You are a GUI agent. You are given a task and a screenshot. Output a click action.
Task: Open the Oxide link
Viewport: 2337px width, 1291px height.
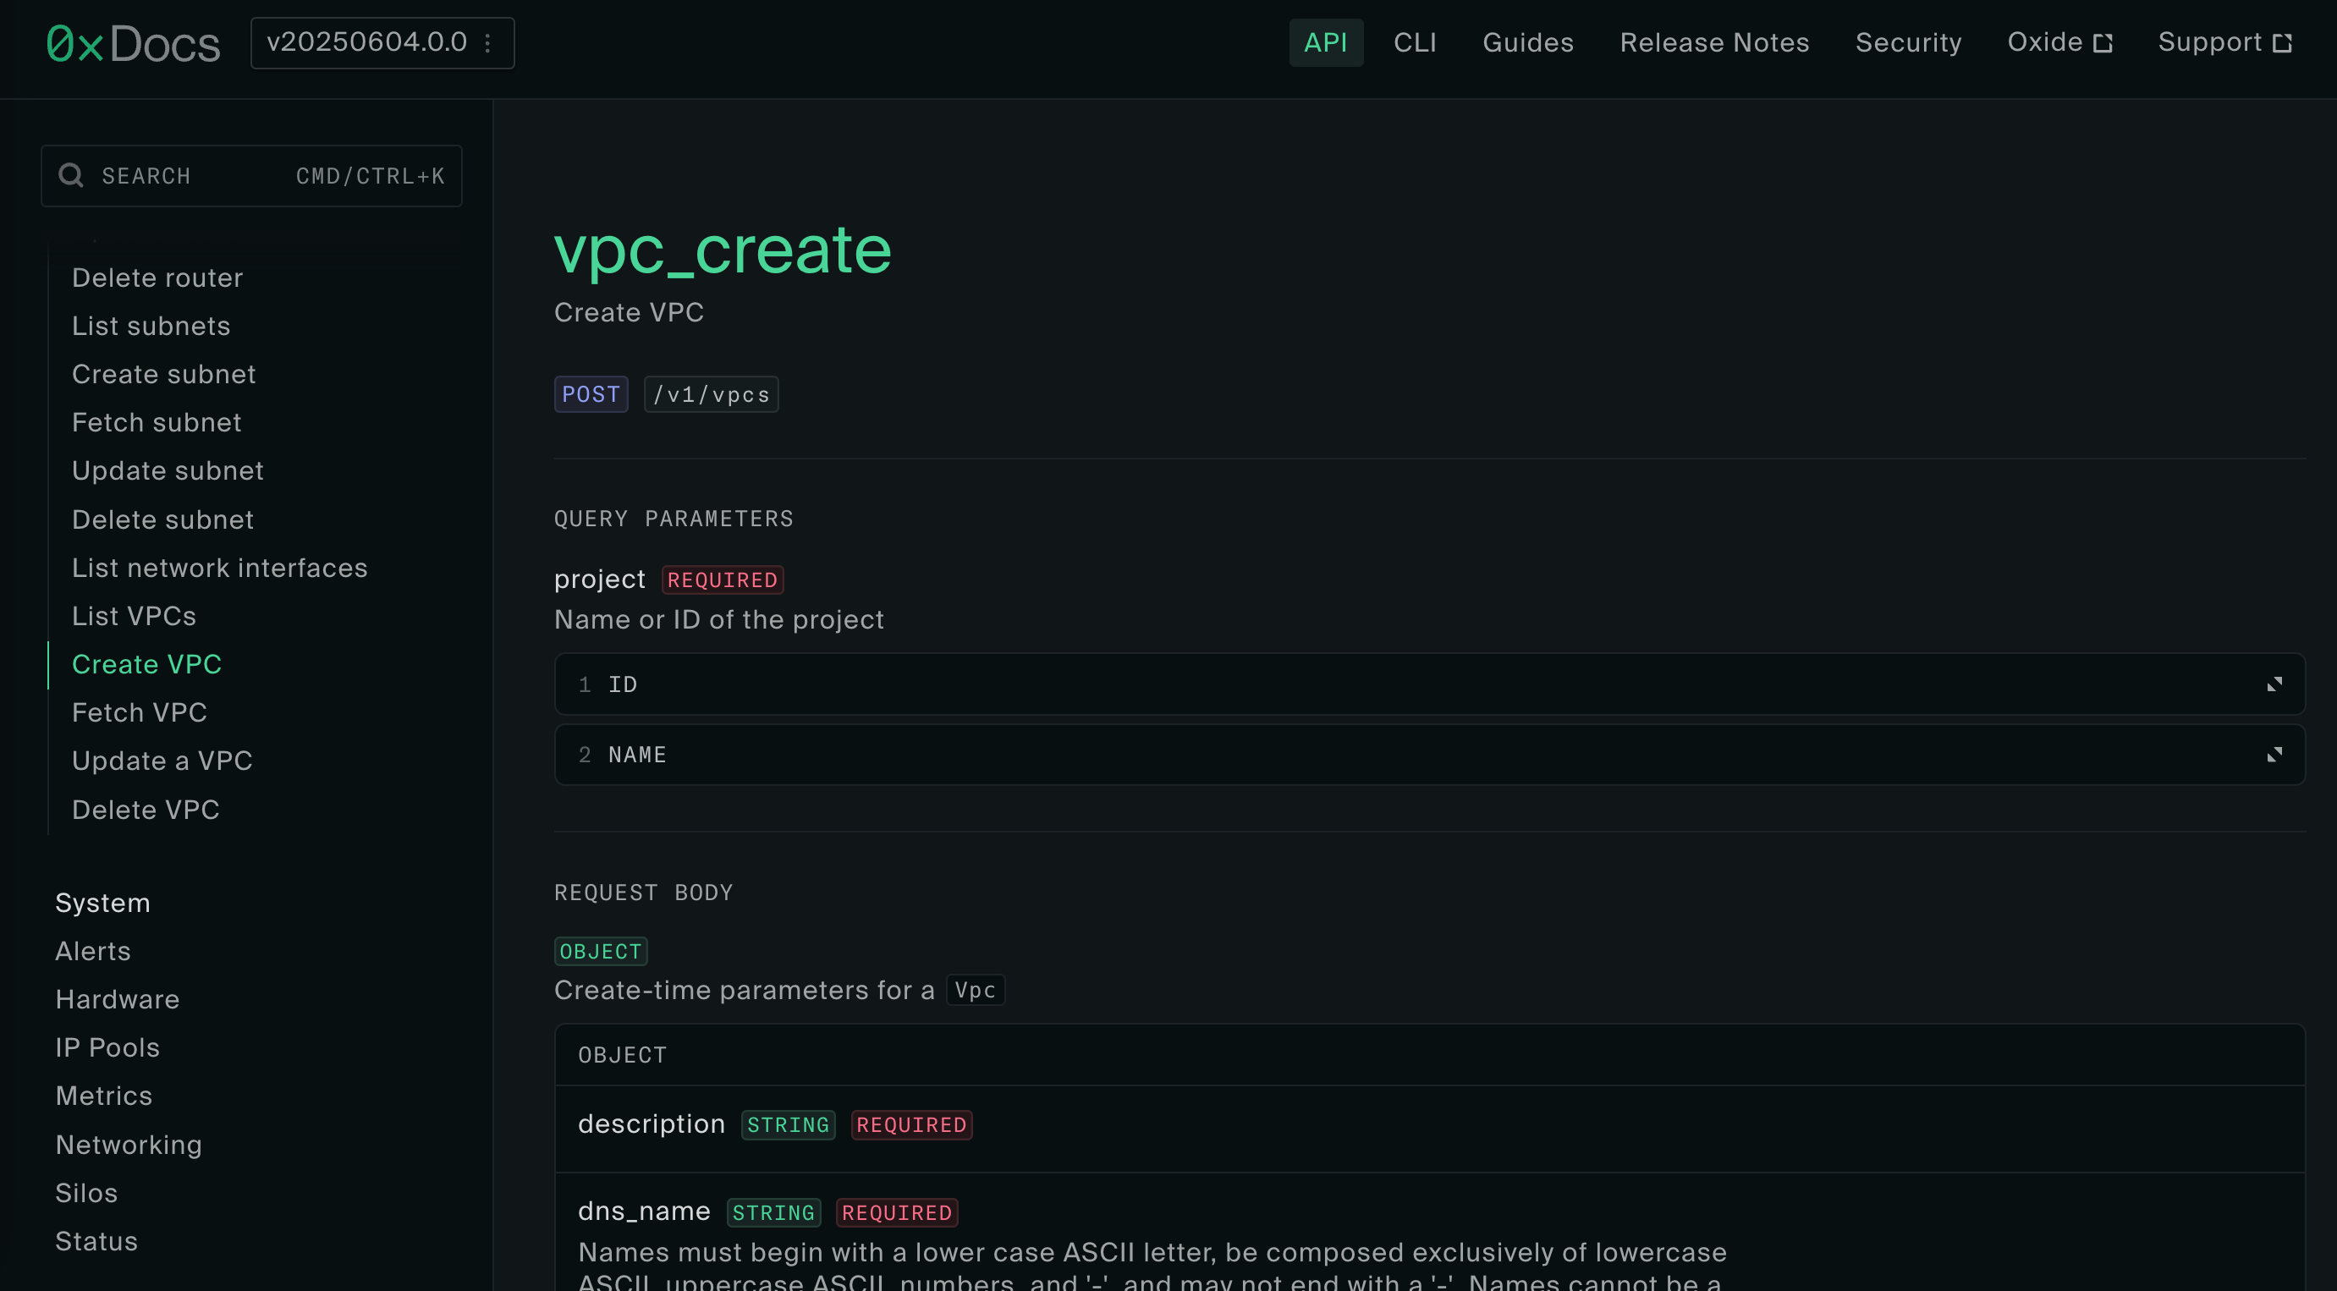point(2059,42)
